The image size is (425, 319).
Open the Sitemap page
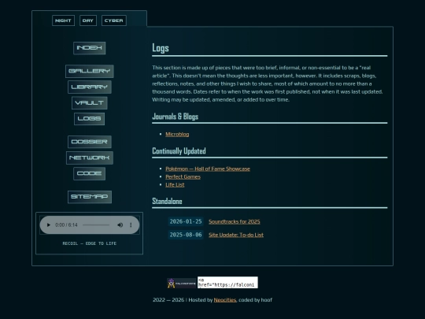coord(90,197)
